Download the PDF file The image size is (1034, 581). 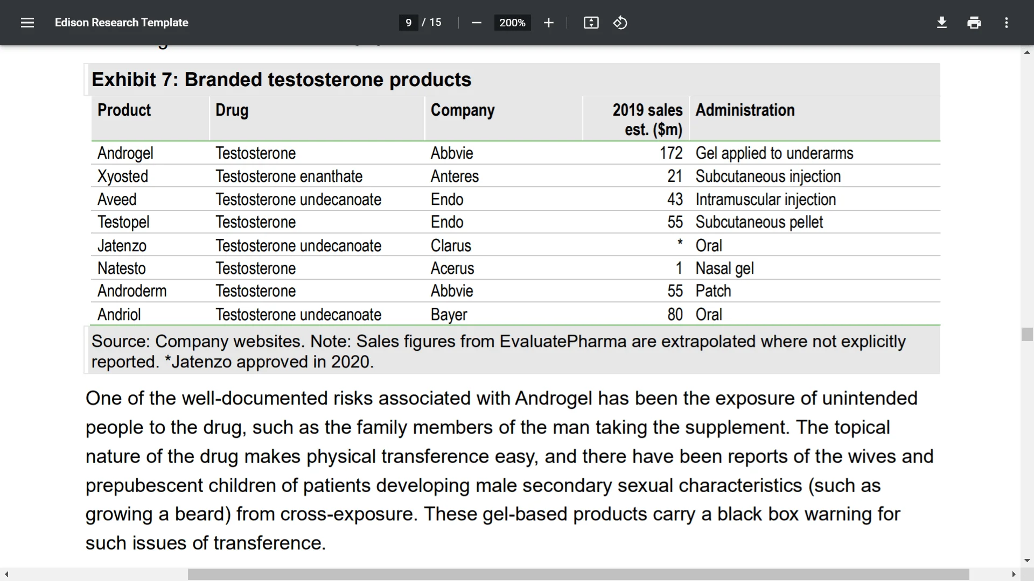click(941, 23)
